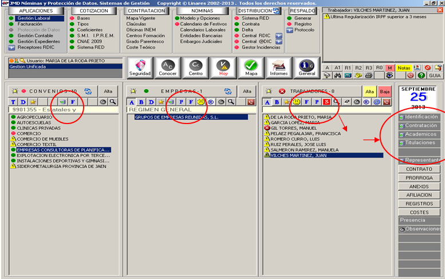445x279 pixels.
Task: Open the Seguridad shield icon button
Action: (x=140, y=67)
